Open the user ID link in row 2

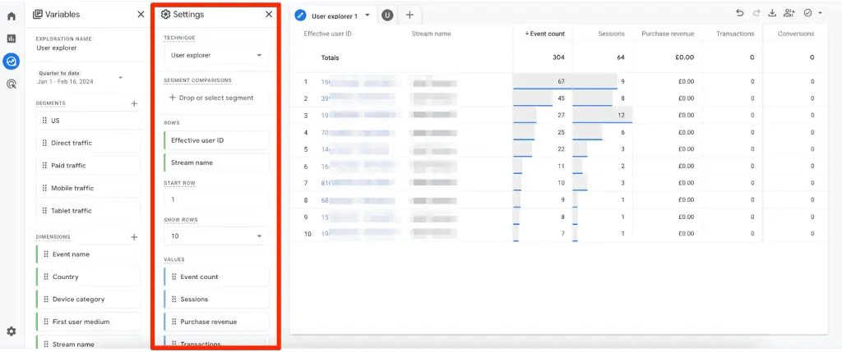358,98
